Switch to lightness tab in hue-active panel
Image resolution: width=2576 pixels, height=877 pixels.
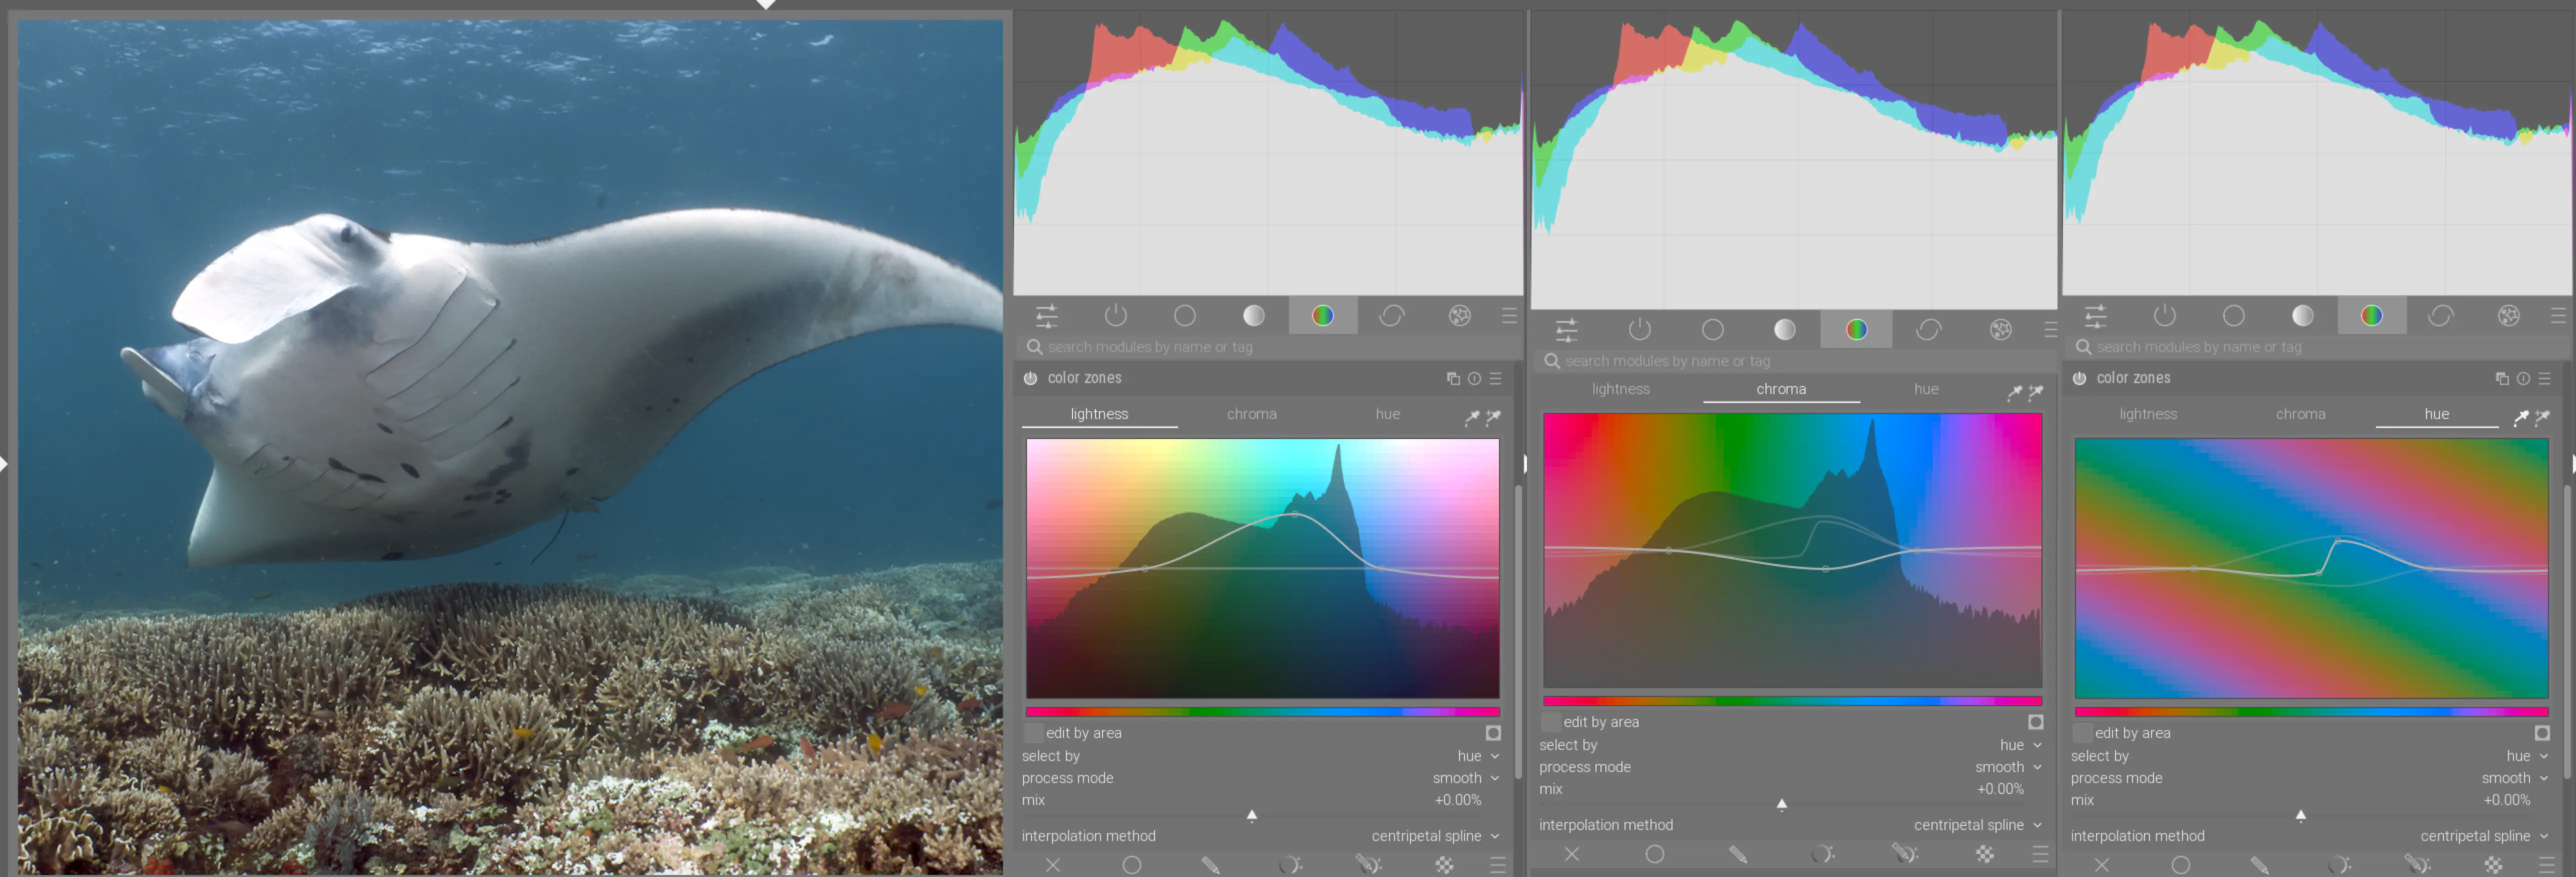click(x=2148, y=414)
